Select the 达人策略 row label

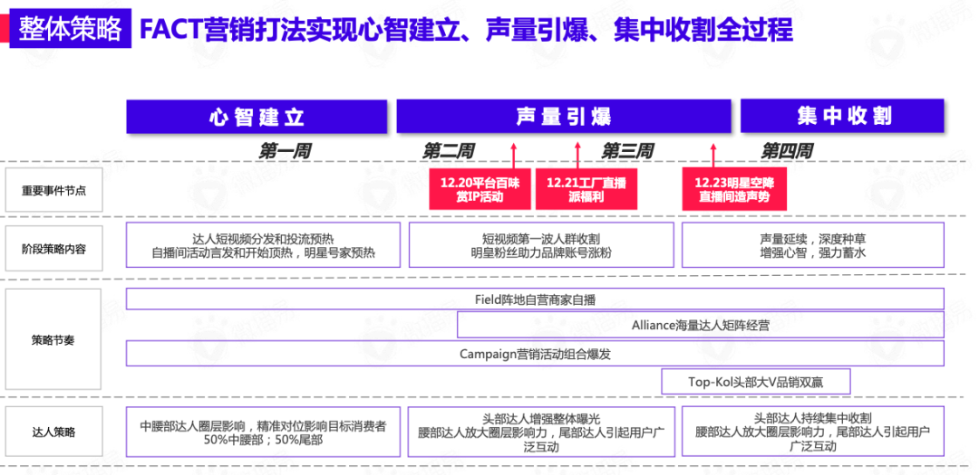coord(53,430)
